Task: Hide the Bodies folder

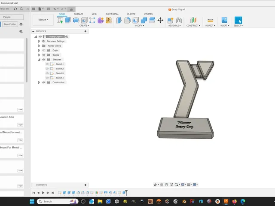Action: 44,55
